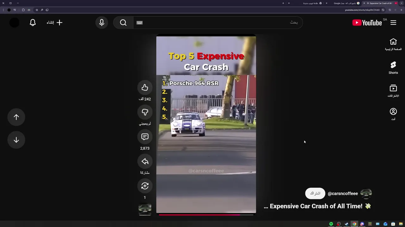Close the Google search tab
Image resolution: width=405 pixels, height=227 pixels.
tap(327, 3)
